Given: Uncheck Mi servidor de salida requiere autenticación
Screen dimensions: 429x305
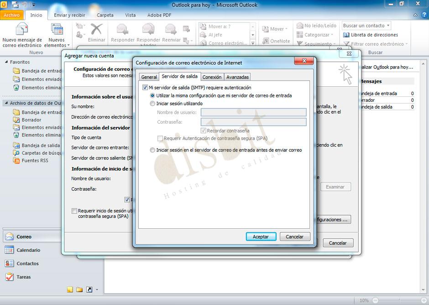Looking at the screenshot, I should (x=144, y=88).
